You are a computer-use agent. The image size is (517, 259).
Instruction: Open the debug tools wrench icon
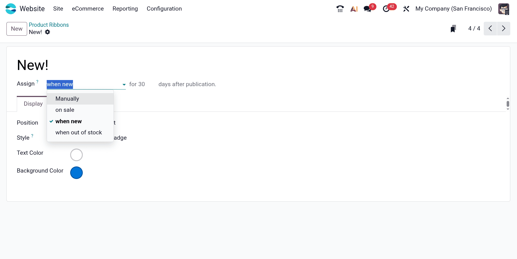pos(406,9)
